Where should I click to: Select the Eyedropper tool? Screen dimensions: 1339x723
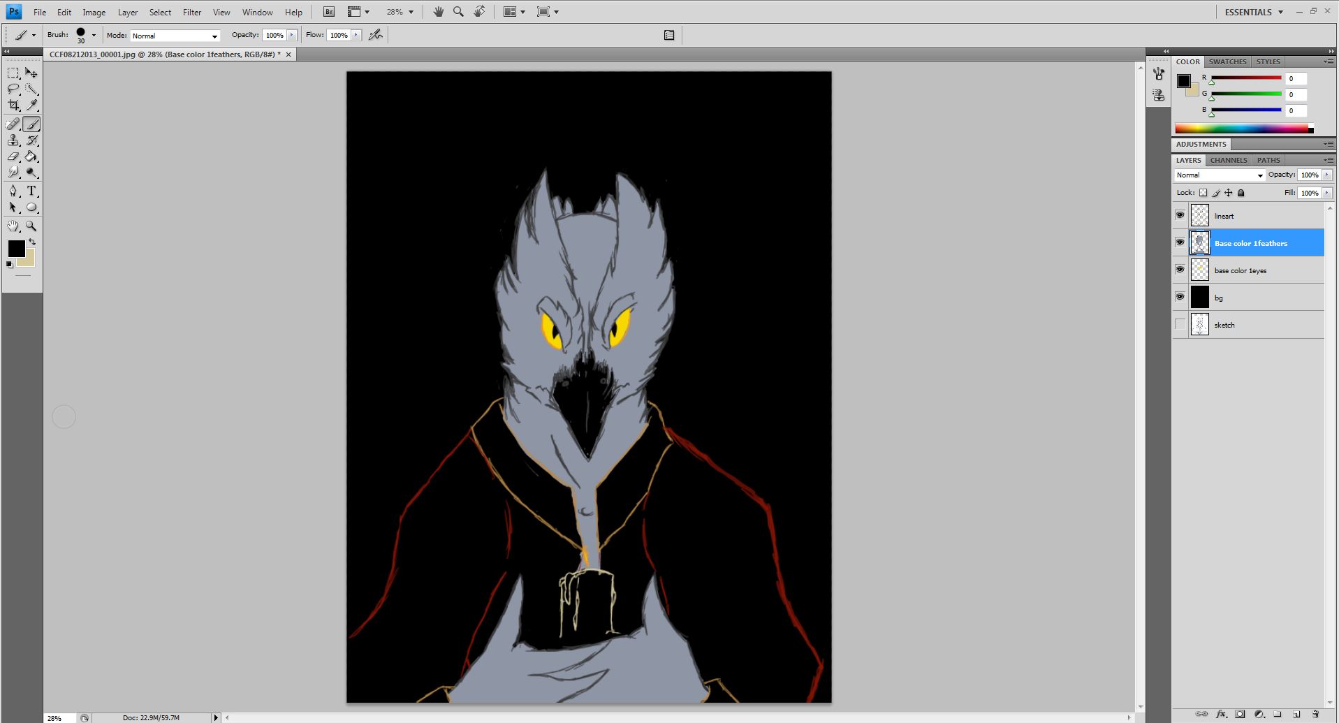click(31, 105)
